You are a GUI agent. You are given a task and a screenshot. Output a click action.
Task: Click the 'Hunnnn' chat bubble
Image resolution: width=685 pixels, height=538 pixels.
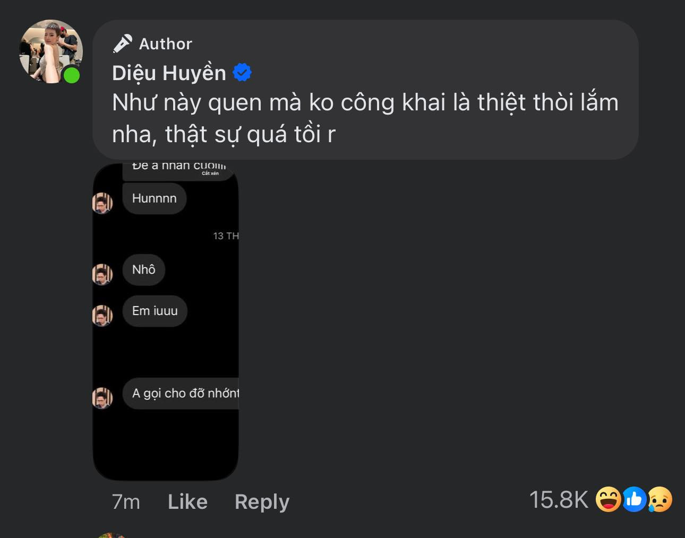(x=154, y=198)
